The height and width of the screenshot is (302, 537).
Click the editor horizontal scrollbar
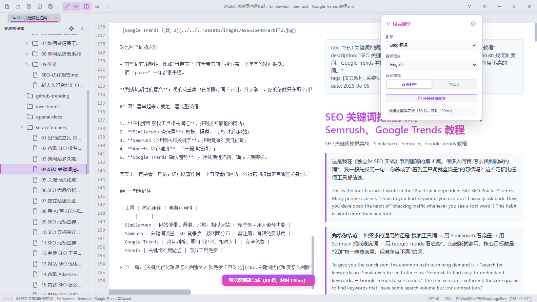pyautogui.click(x=150, y=292)
